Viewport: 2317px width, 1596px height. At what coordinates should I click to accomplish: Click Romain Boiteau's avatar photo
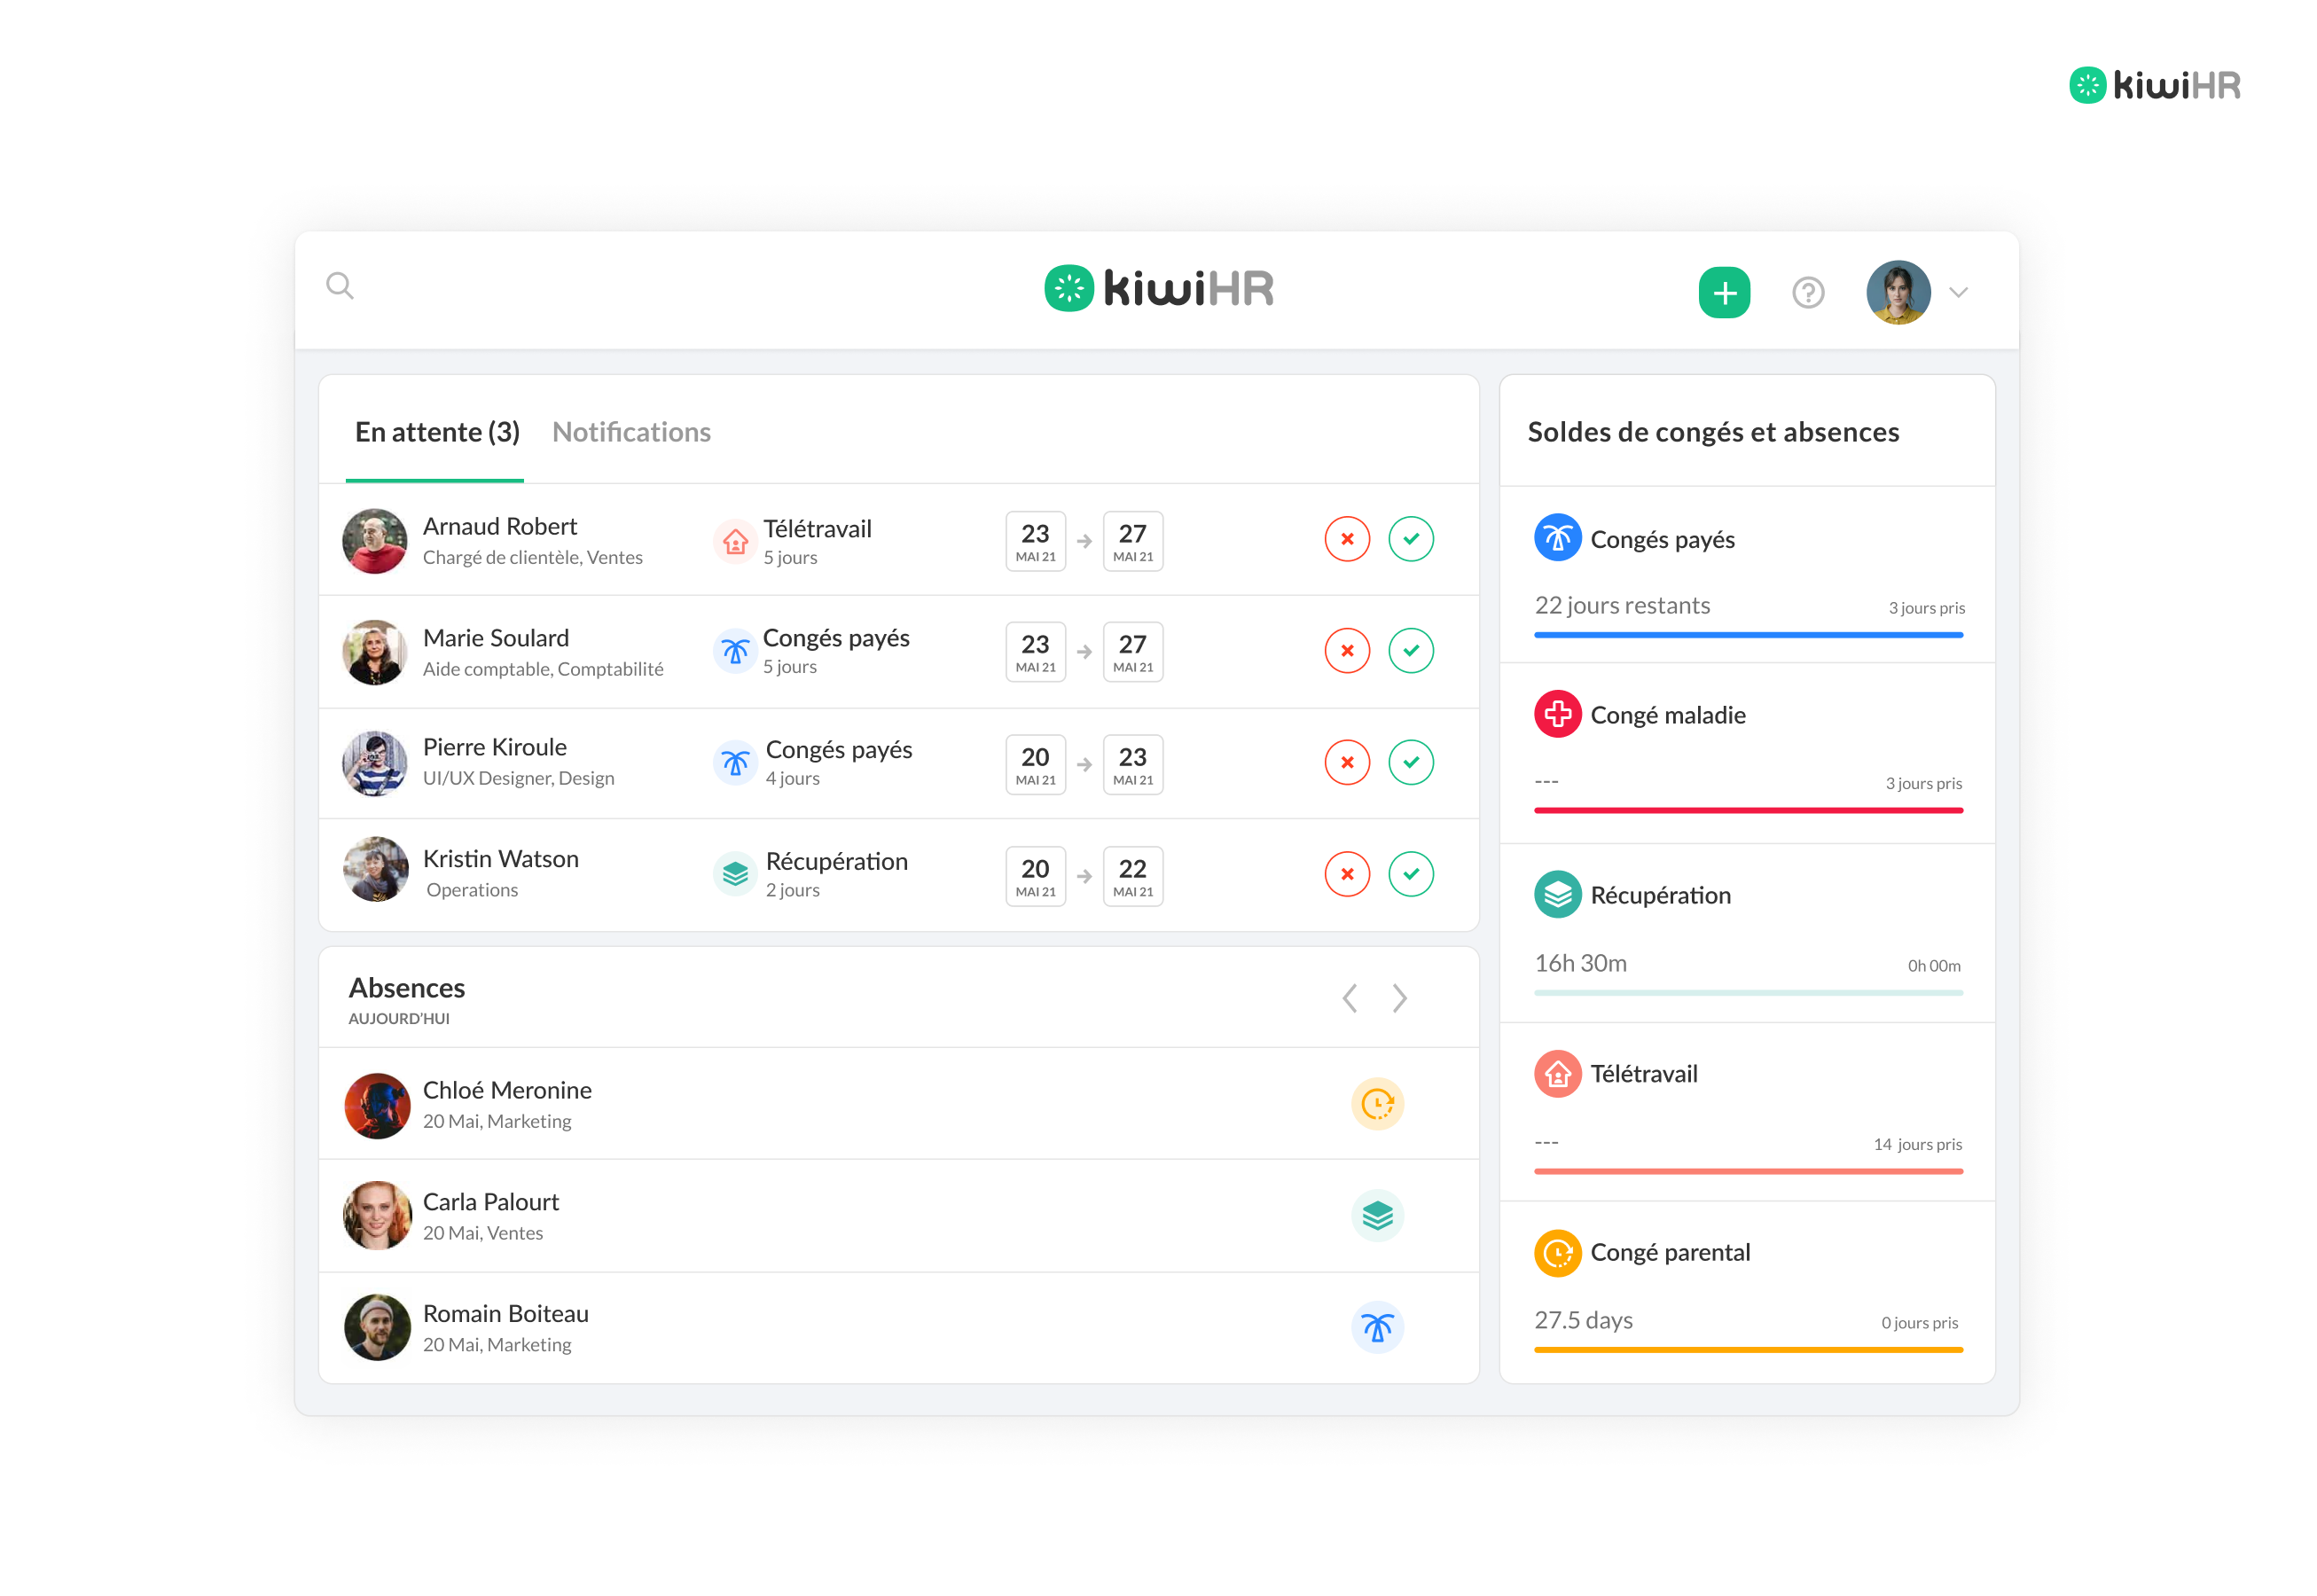[x=377, y=1328]
